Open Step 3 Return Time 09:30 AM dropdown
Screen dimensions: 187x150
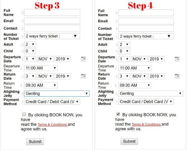pos(41,85)
